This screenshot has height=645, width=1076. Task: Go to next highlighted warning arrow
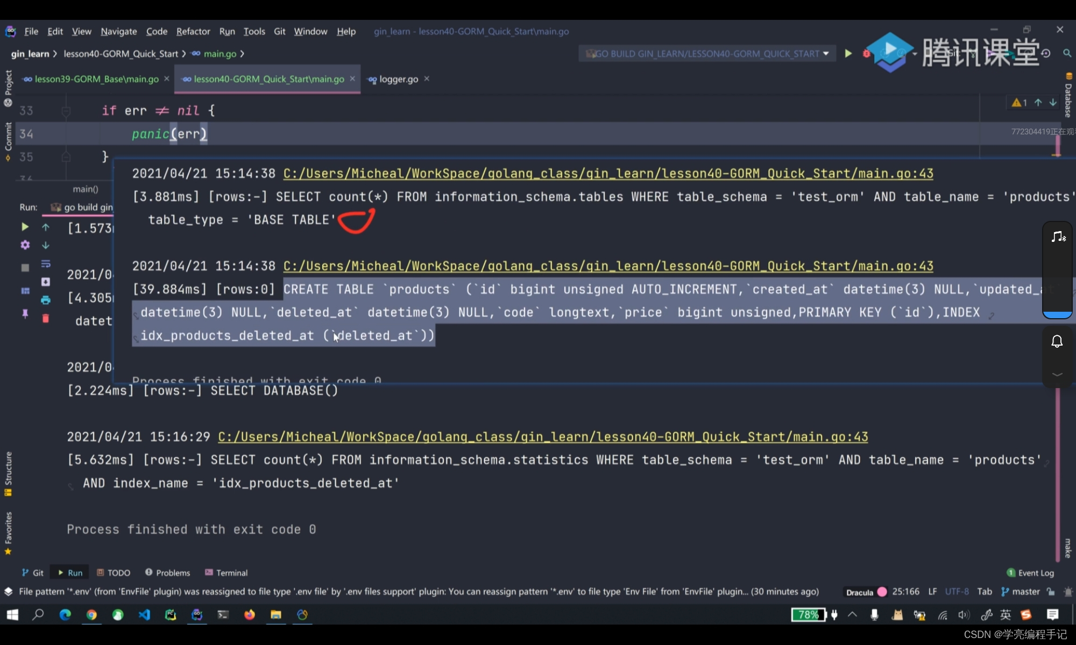pyautogui.click(x=1053, y=102)
